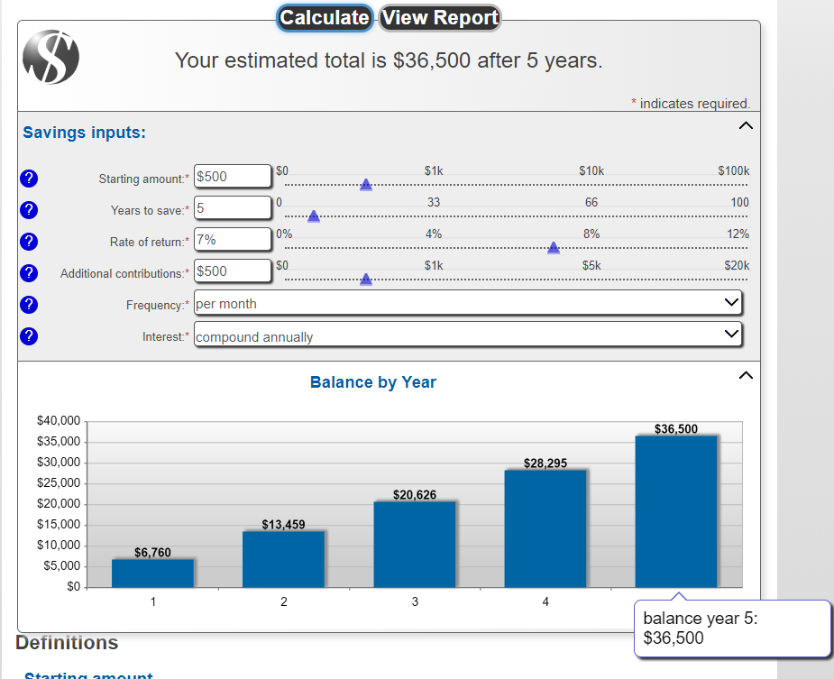Open the Frequency dropdown
The height and width of the screenshot is (679, 834).
468,303
